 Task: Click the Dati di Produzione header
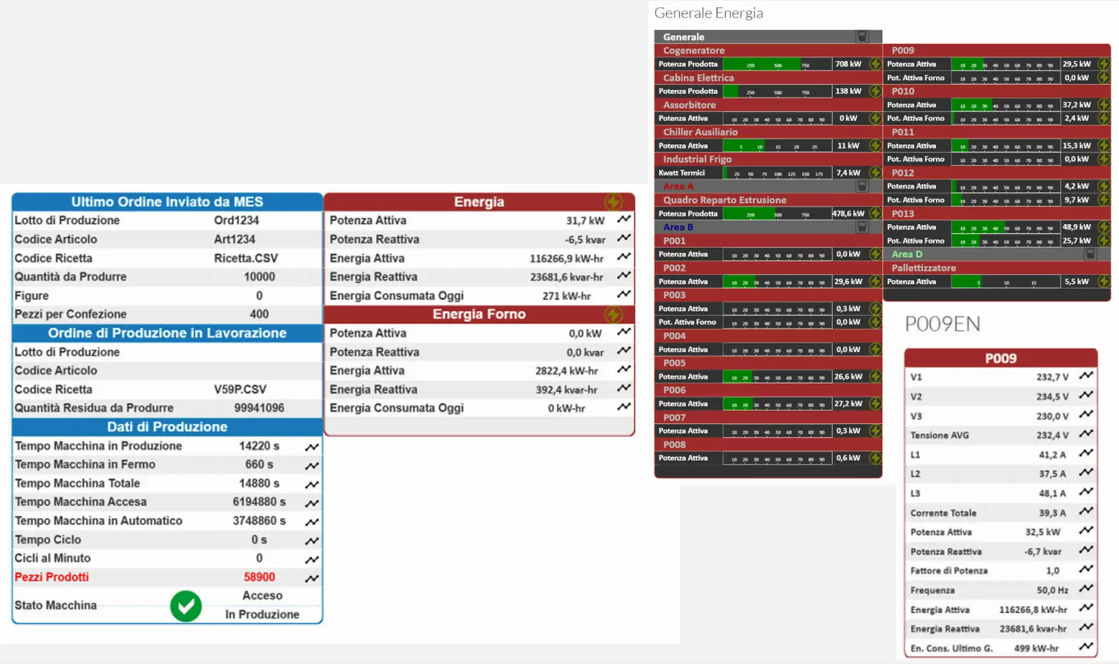click(x=167, y=427)
